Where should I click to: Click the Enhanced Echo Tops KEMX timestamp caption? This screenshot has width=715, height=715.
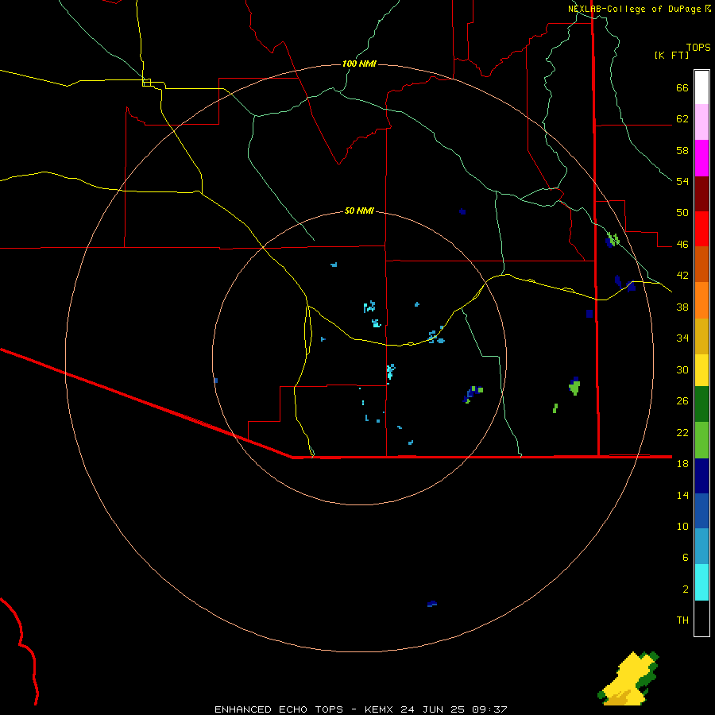361,709
